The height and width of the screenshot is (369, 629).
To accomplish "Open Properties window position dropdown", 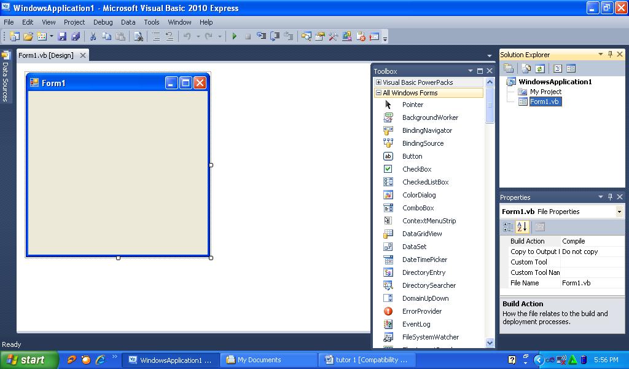I will [x=601, y=196].
